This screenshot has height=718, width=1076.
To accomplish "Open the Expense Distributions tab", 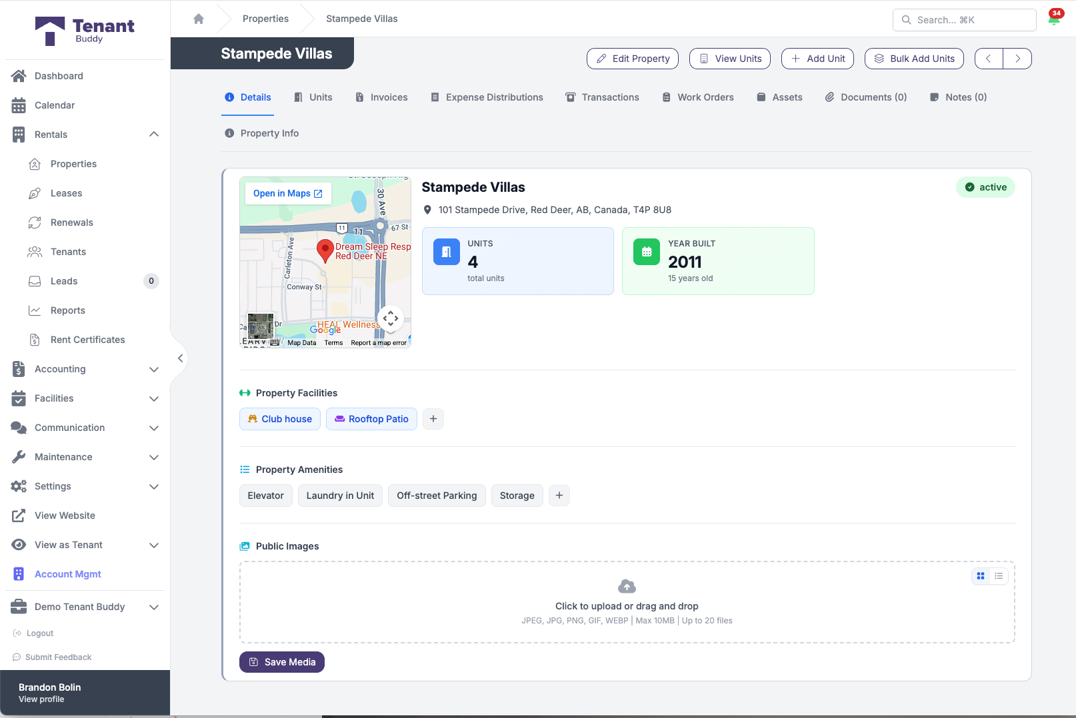I will (487, 97).
